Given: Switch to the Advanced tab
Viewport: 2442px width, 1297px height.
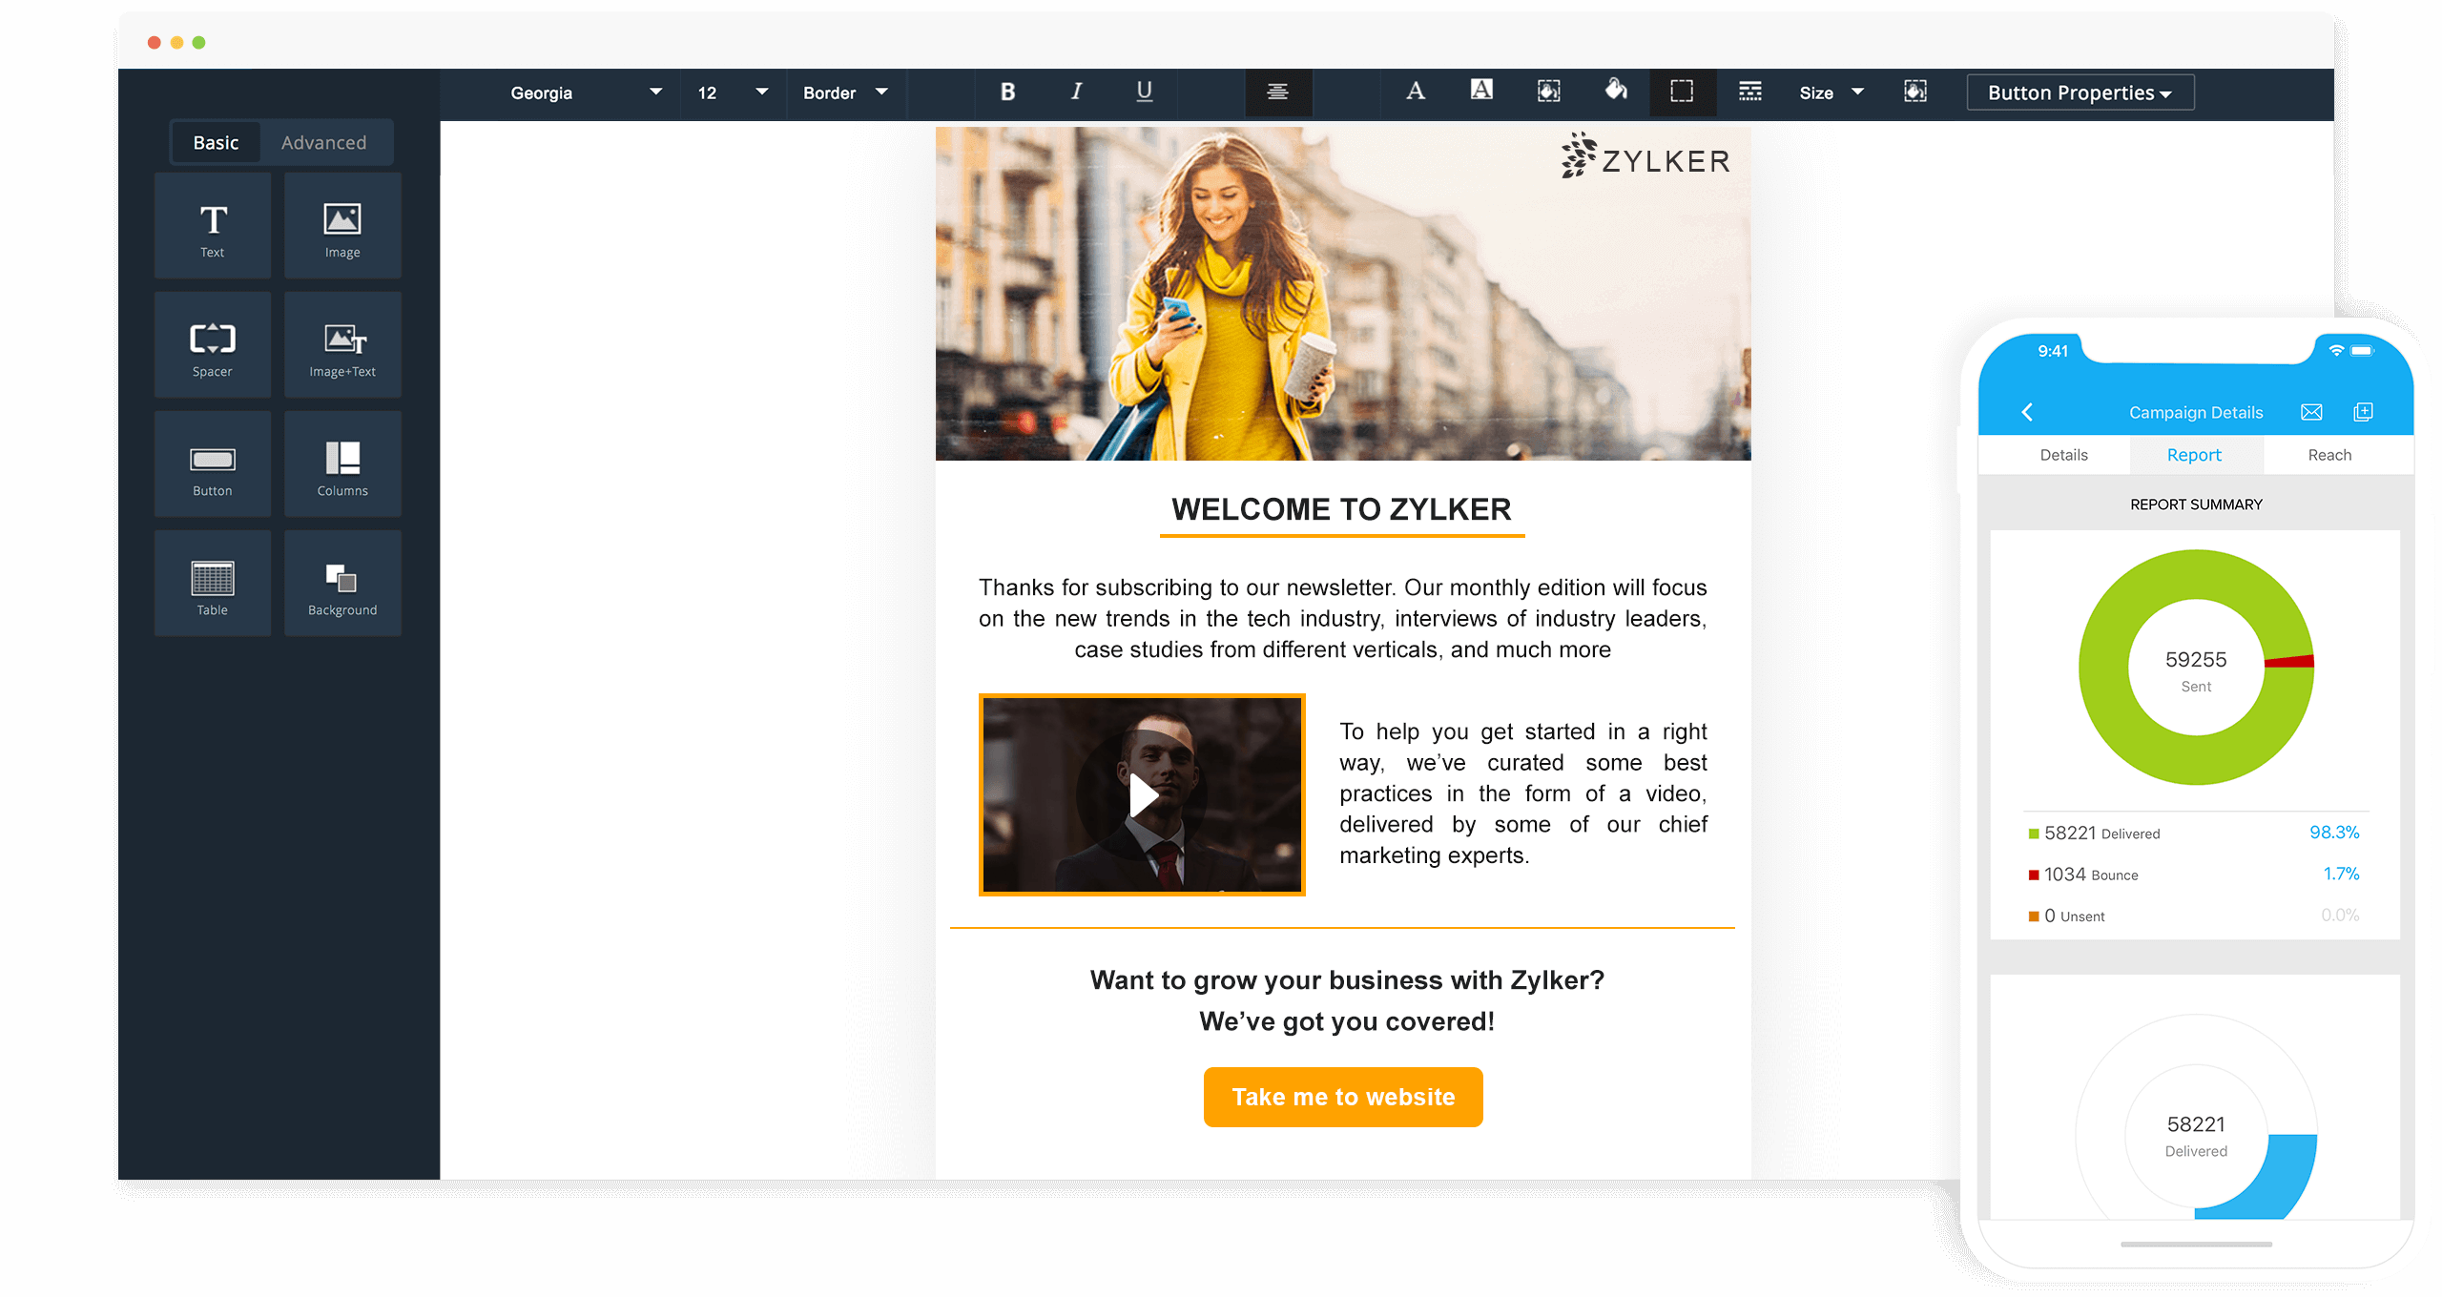Looking at the screenshot, I should [x=323, y=140].
